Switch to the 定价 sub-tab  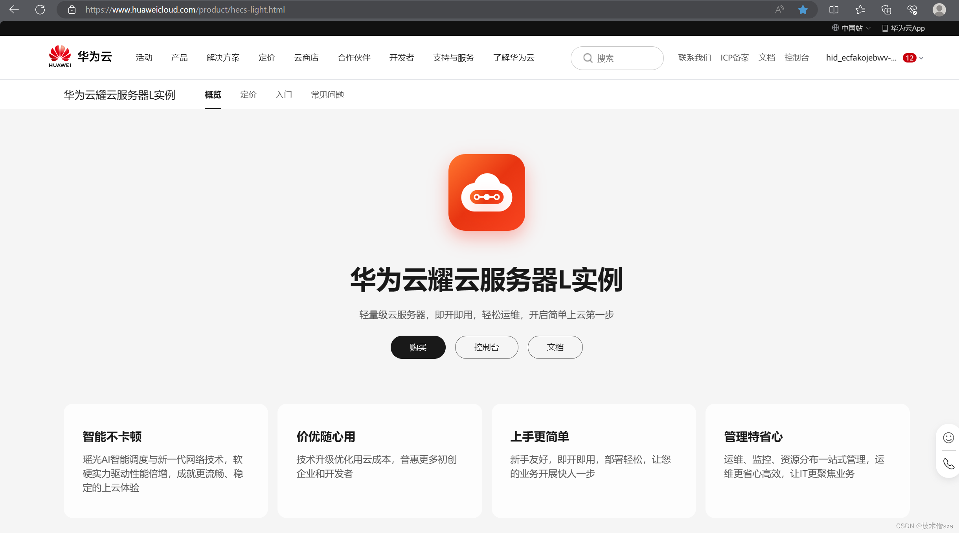[x=248, y=95]
